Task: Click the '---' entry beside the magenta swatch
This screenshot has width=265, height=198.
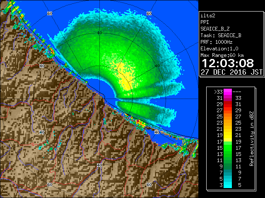Action: coord(237,92)
